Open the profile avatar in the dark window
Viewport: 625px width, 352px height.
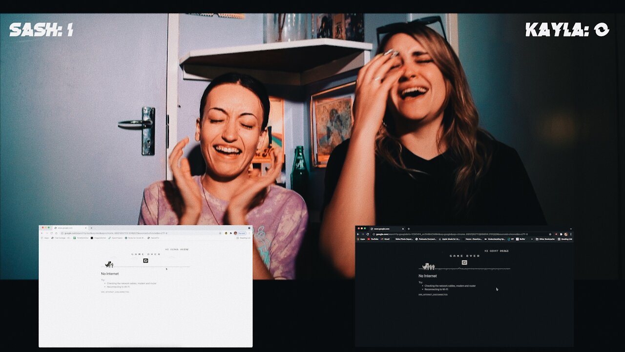click(x=565, y=234)
